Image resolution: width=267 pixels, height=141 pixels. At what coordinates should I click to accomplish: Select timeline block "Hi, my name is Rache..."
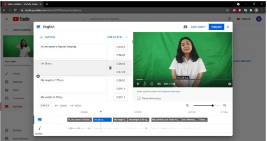79,120
